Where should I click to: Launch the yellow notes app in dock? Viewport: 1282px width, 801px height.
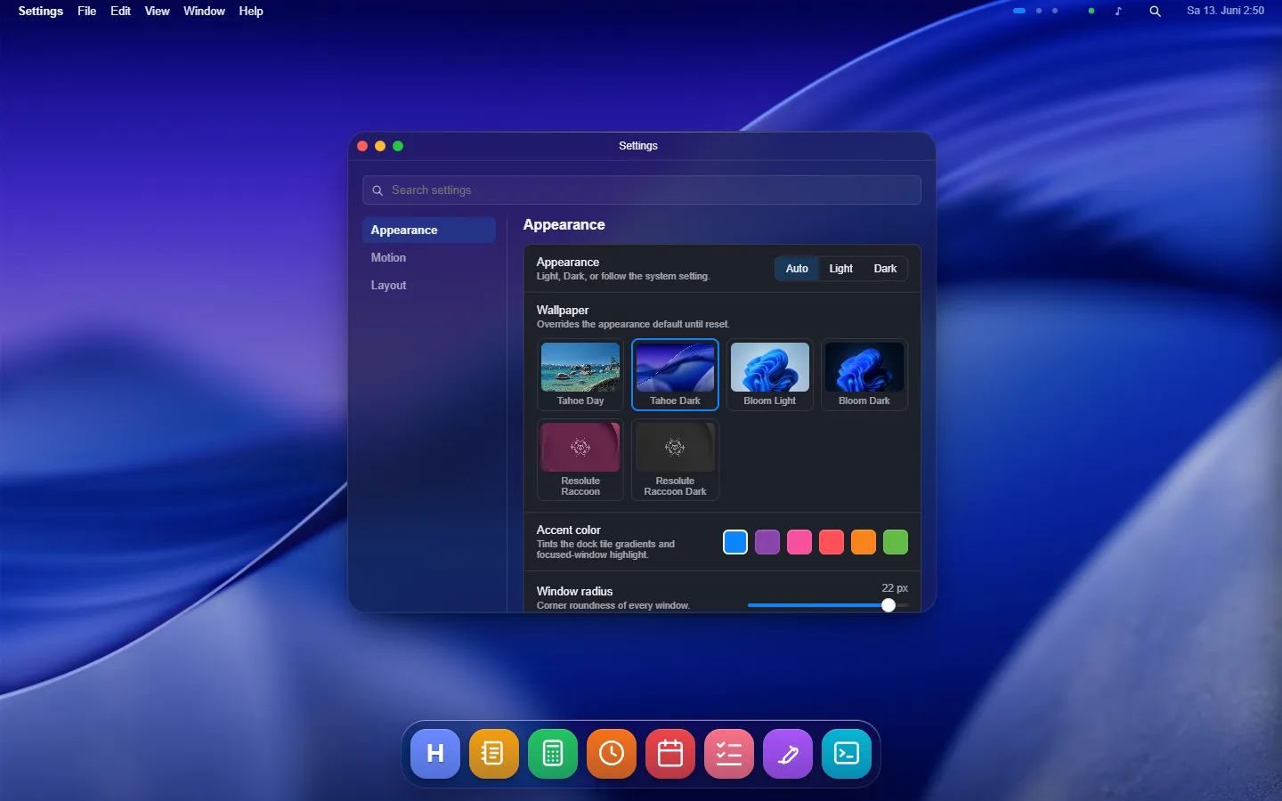(494, 754)
